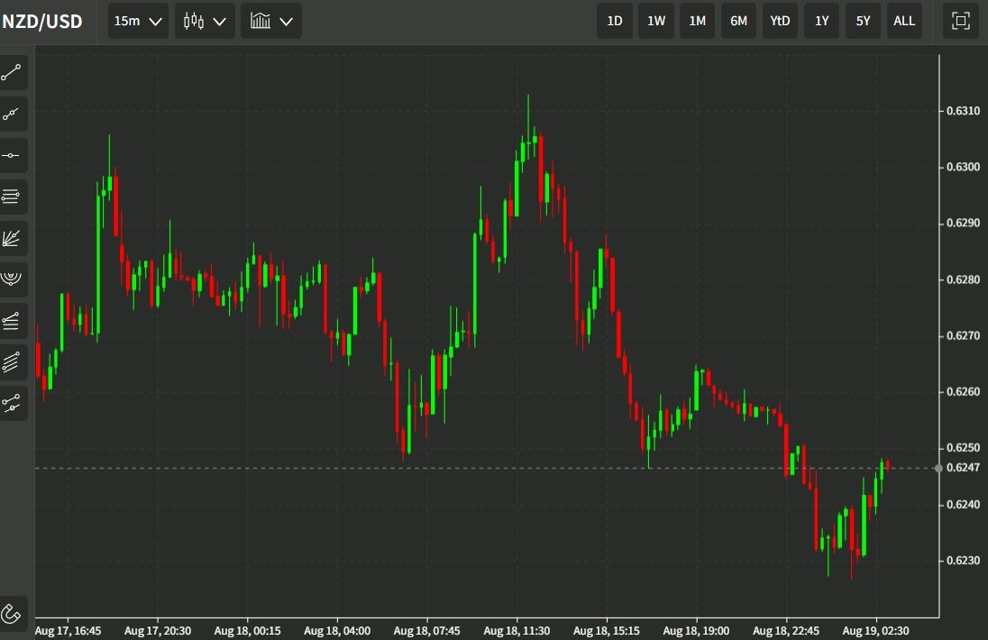The width and height of the screenshot is (988, 640).
Task: Click the 1W range button
Action: point(655,21)
